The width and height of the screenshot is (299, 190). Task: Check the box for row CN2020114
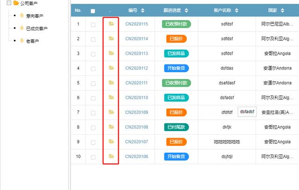click(93, 39)
